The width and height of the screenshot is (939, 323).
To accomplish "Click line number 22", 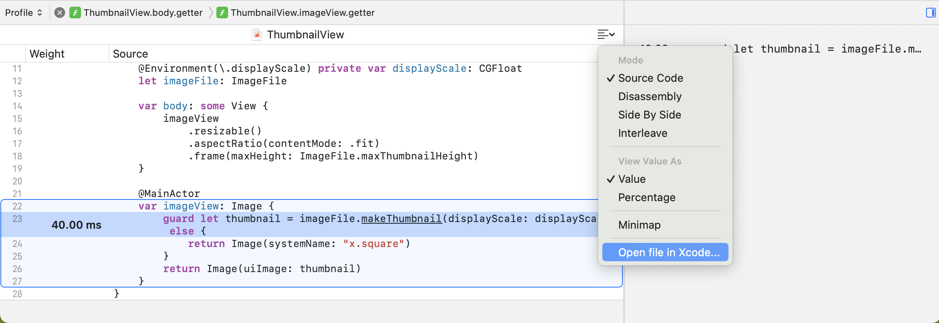I will click(x=17, y=206).
